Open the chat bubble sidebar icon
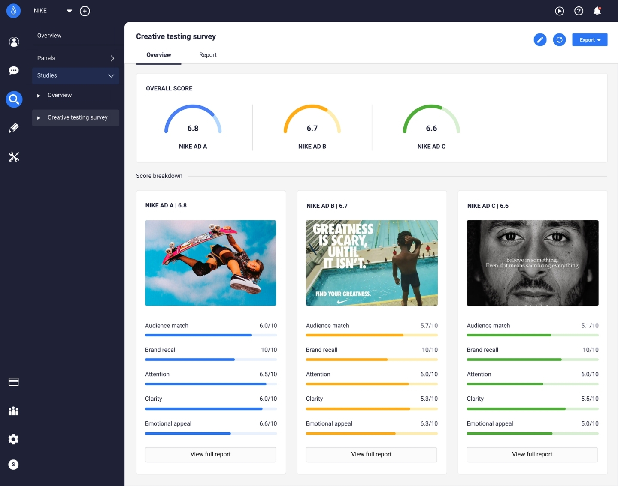This screenshot has width=618, height=486. point(14,70)
